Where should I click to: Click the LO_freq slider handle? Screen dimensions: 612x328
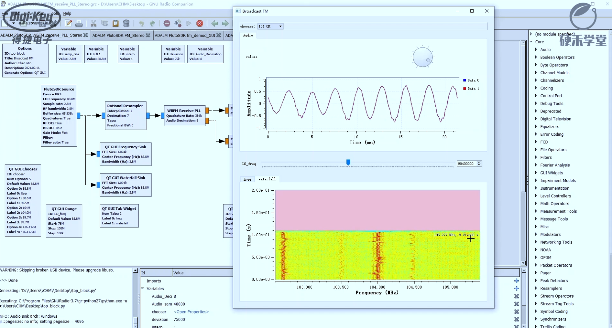click(348, 162)
